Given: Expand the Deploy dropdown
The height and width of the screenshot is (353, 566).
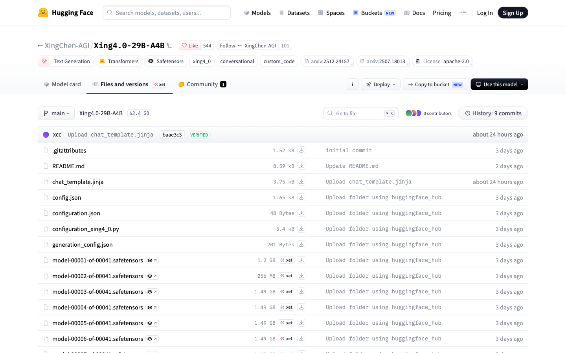Looking at the screenshot, I should click(x=380, y=84).
